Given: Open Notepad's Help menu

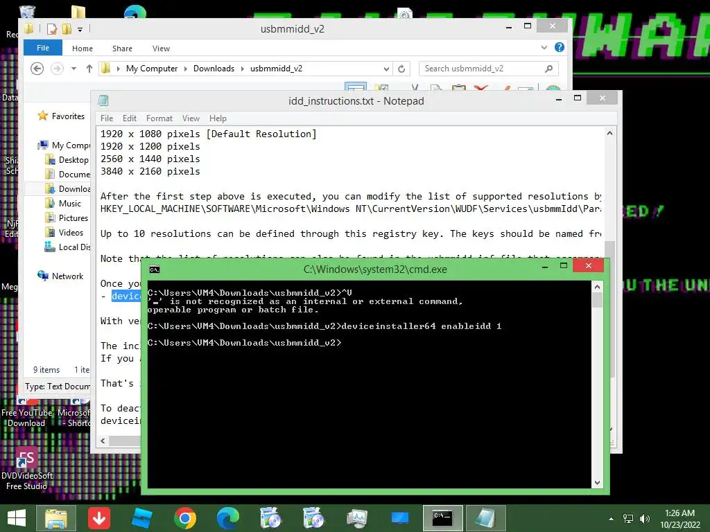Looking at the screenshot, I should (x=218, y=118).
